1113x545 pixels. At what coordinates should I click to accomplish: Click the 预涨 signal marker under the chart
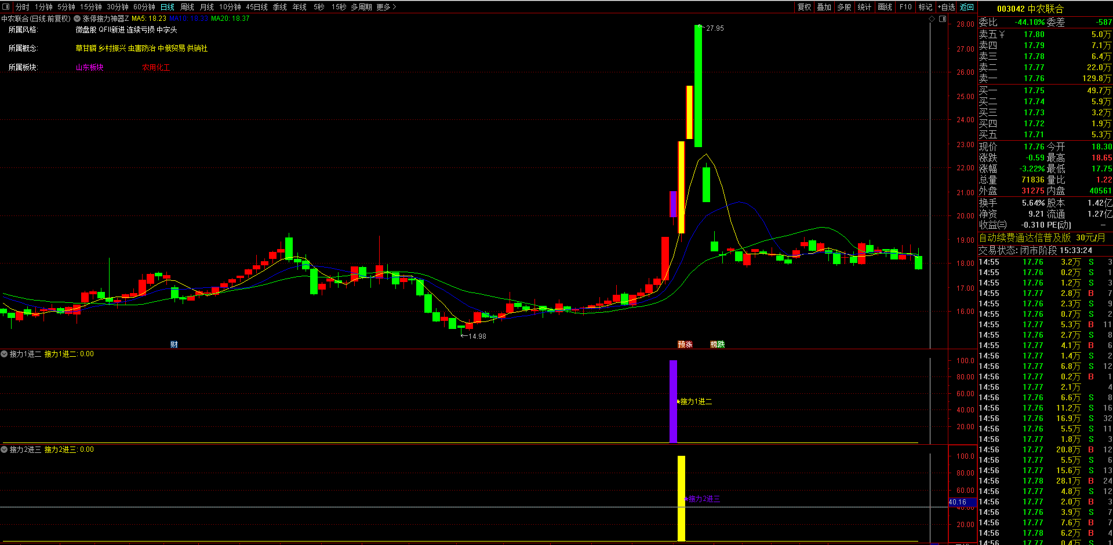[x=685, y=344]
